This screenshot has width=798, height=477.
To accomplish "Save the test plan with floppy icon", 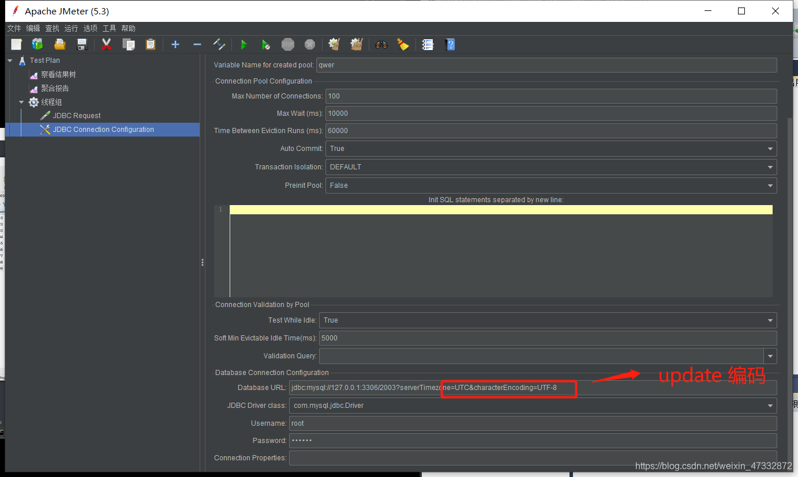I will point(81,44).
